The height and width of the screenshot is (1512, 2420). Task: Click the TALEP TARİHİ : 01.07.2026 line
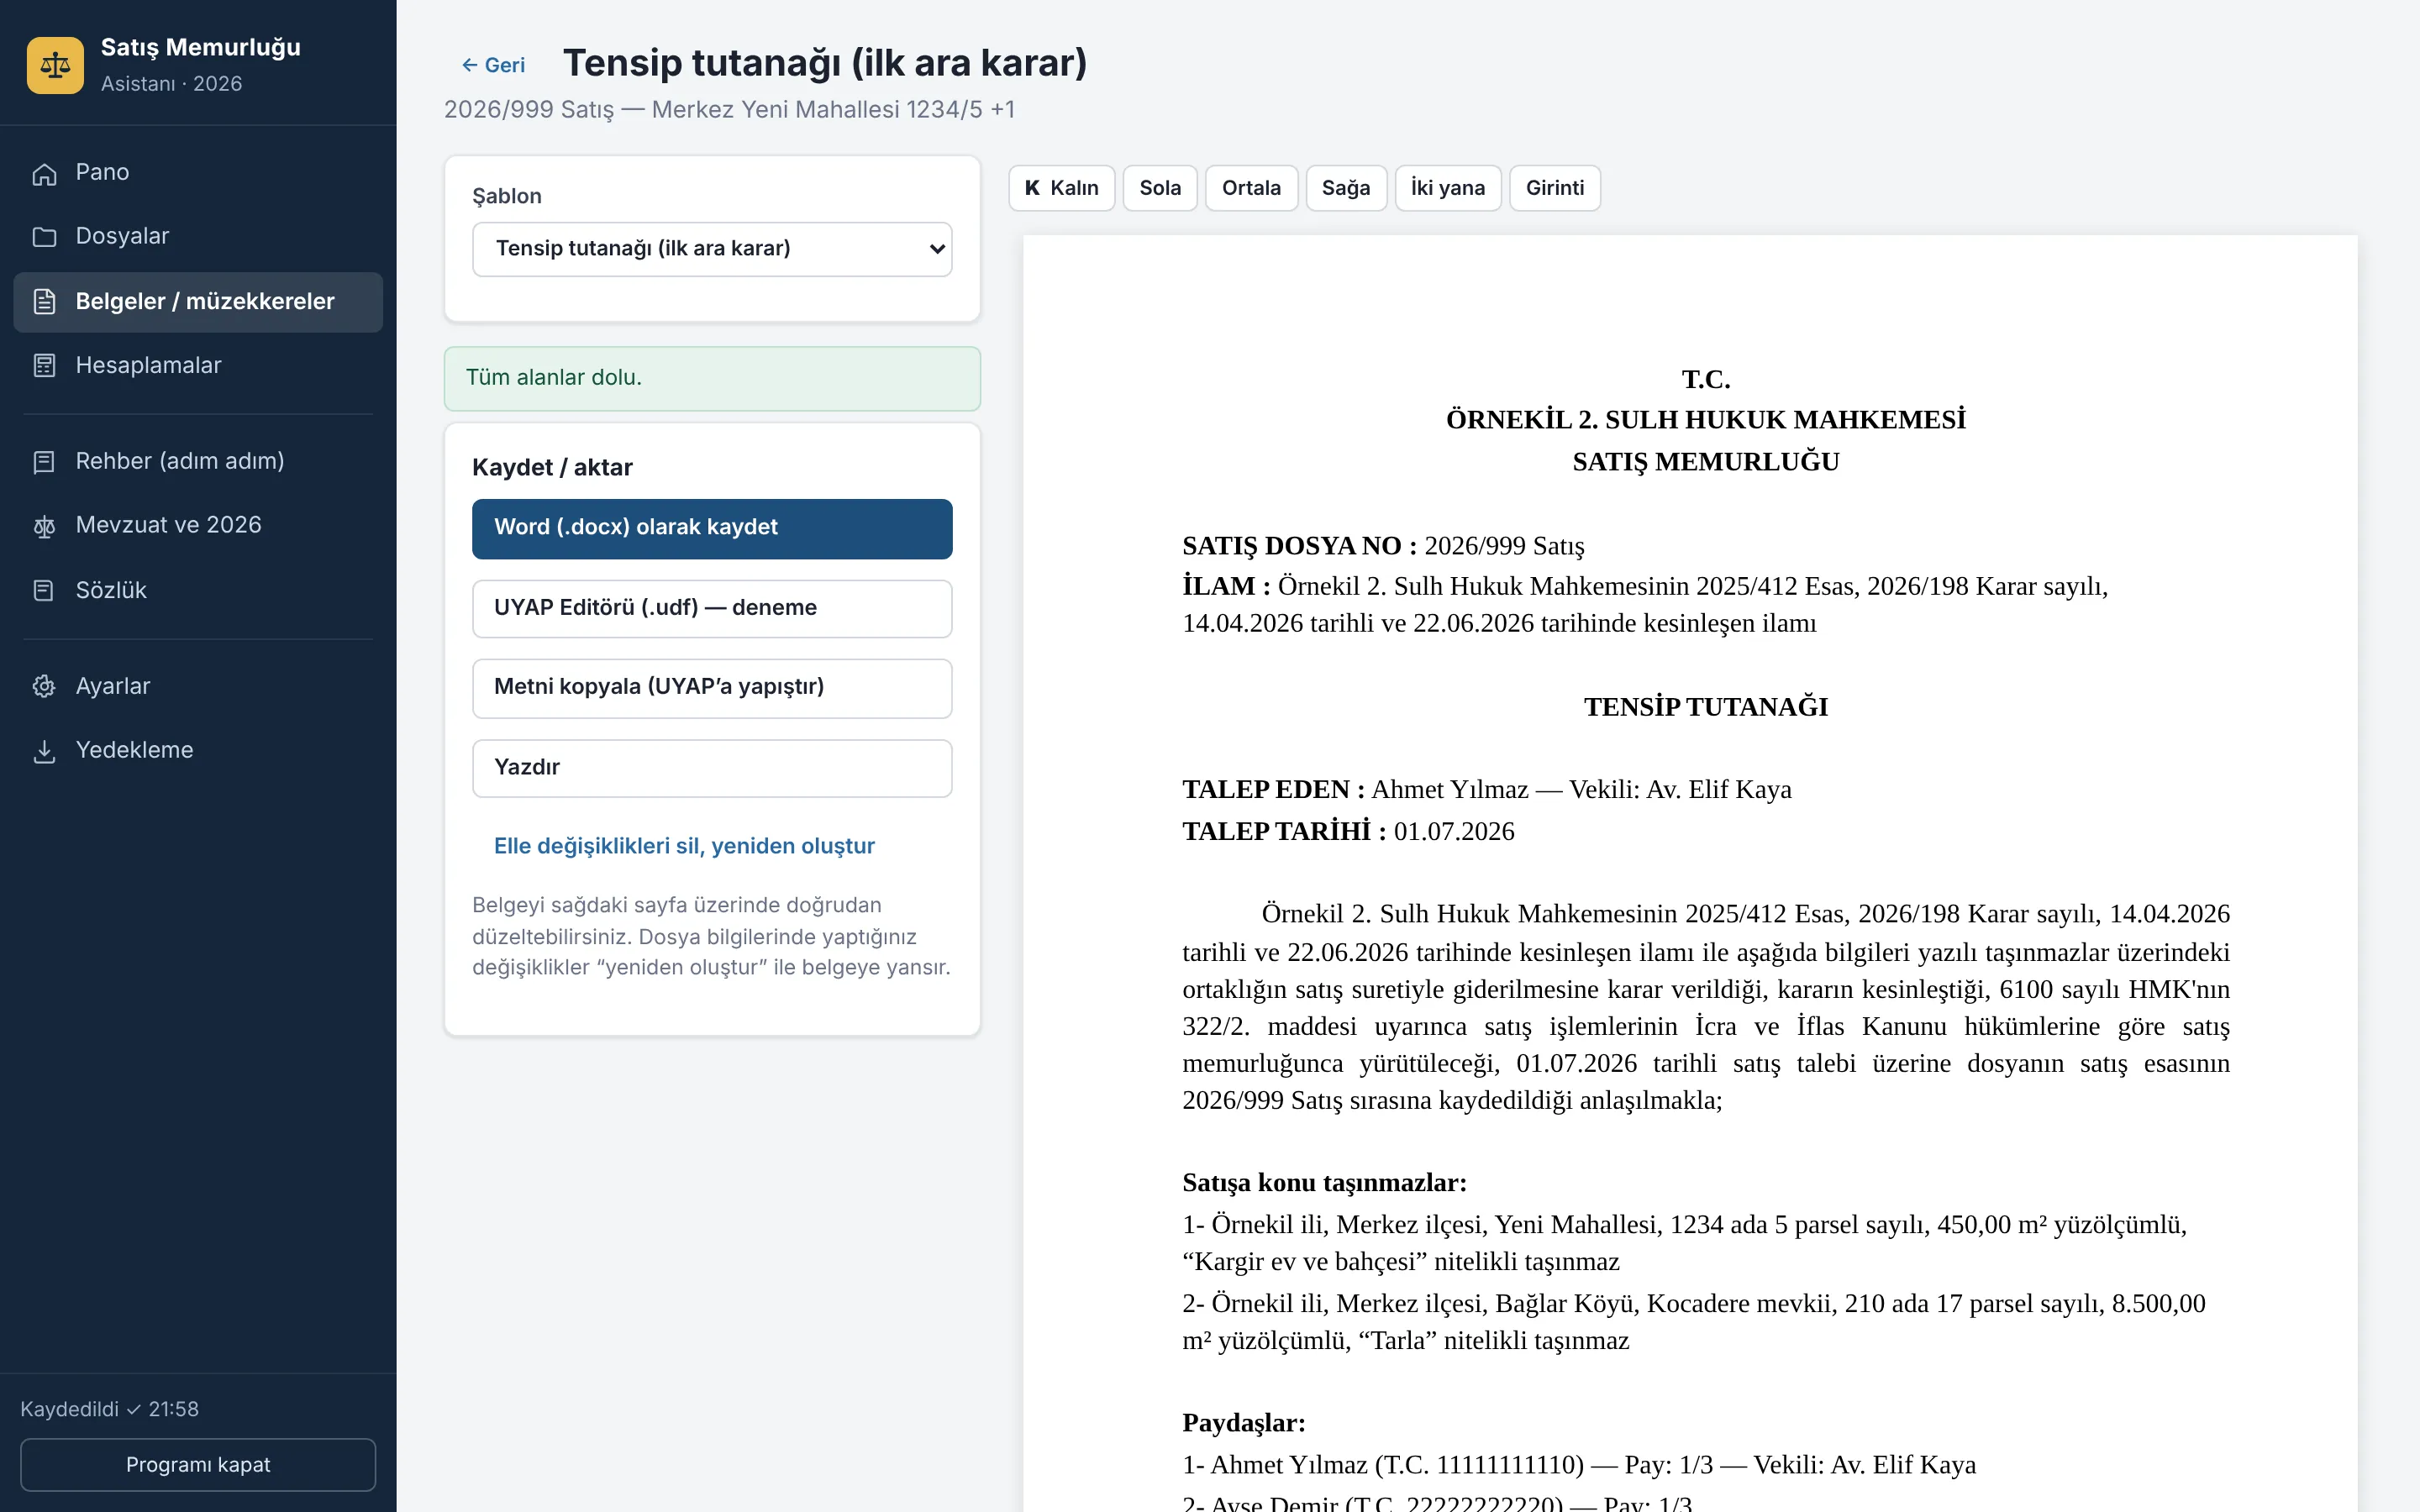click(x=1348, y=831)
